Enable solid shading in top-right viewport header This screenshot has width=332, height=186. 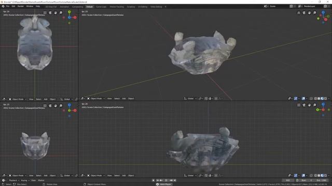tap(319, 99)
